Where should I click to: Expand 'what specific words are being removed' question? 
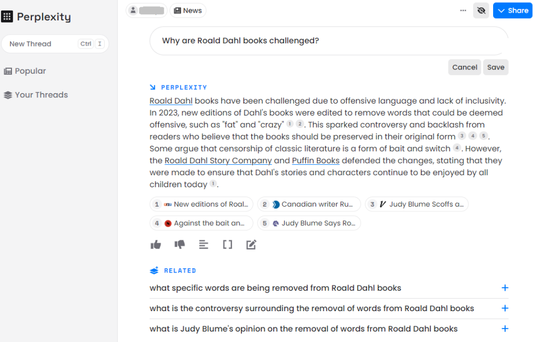[505, 288]
